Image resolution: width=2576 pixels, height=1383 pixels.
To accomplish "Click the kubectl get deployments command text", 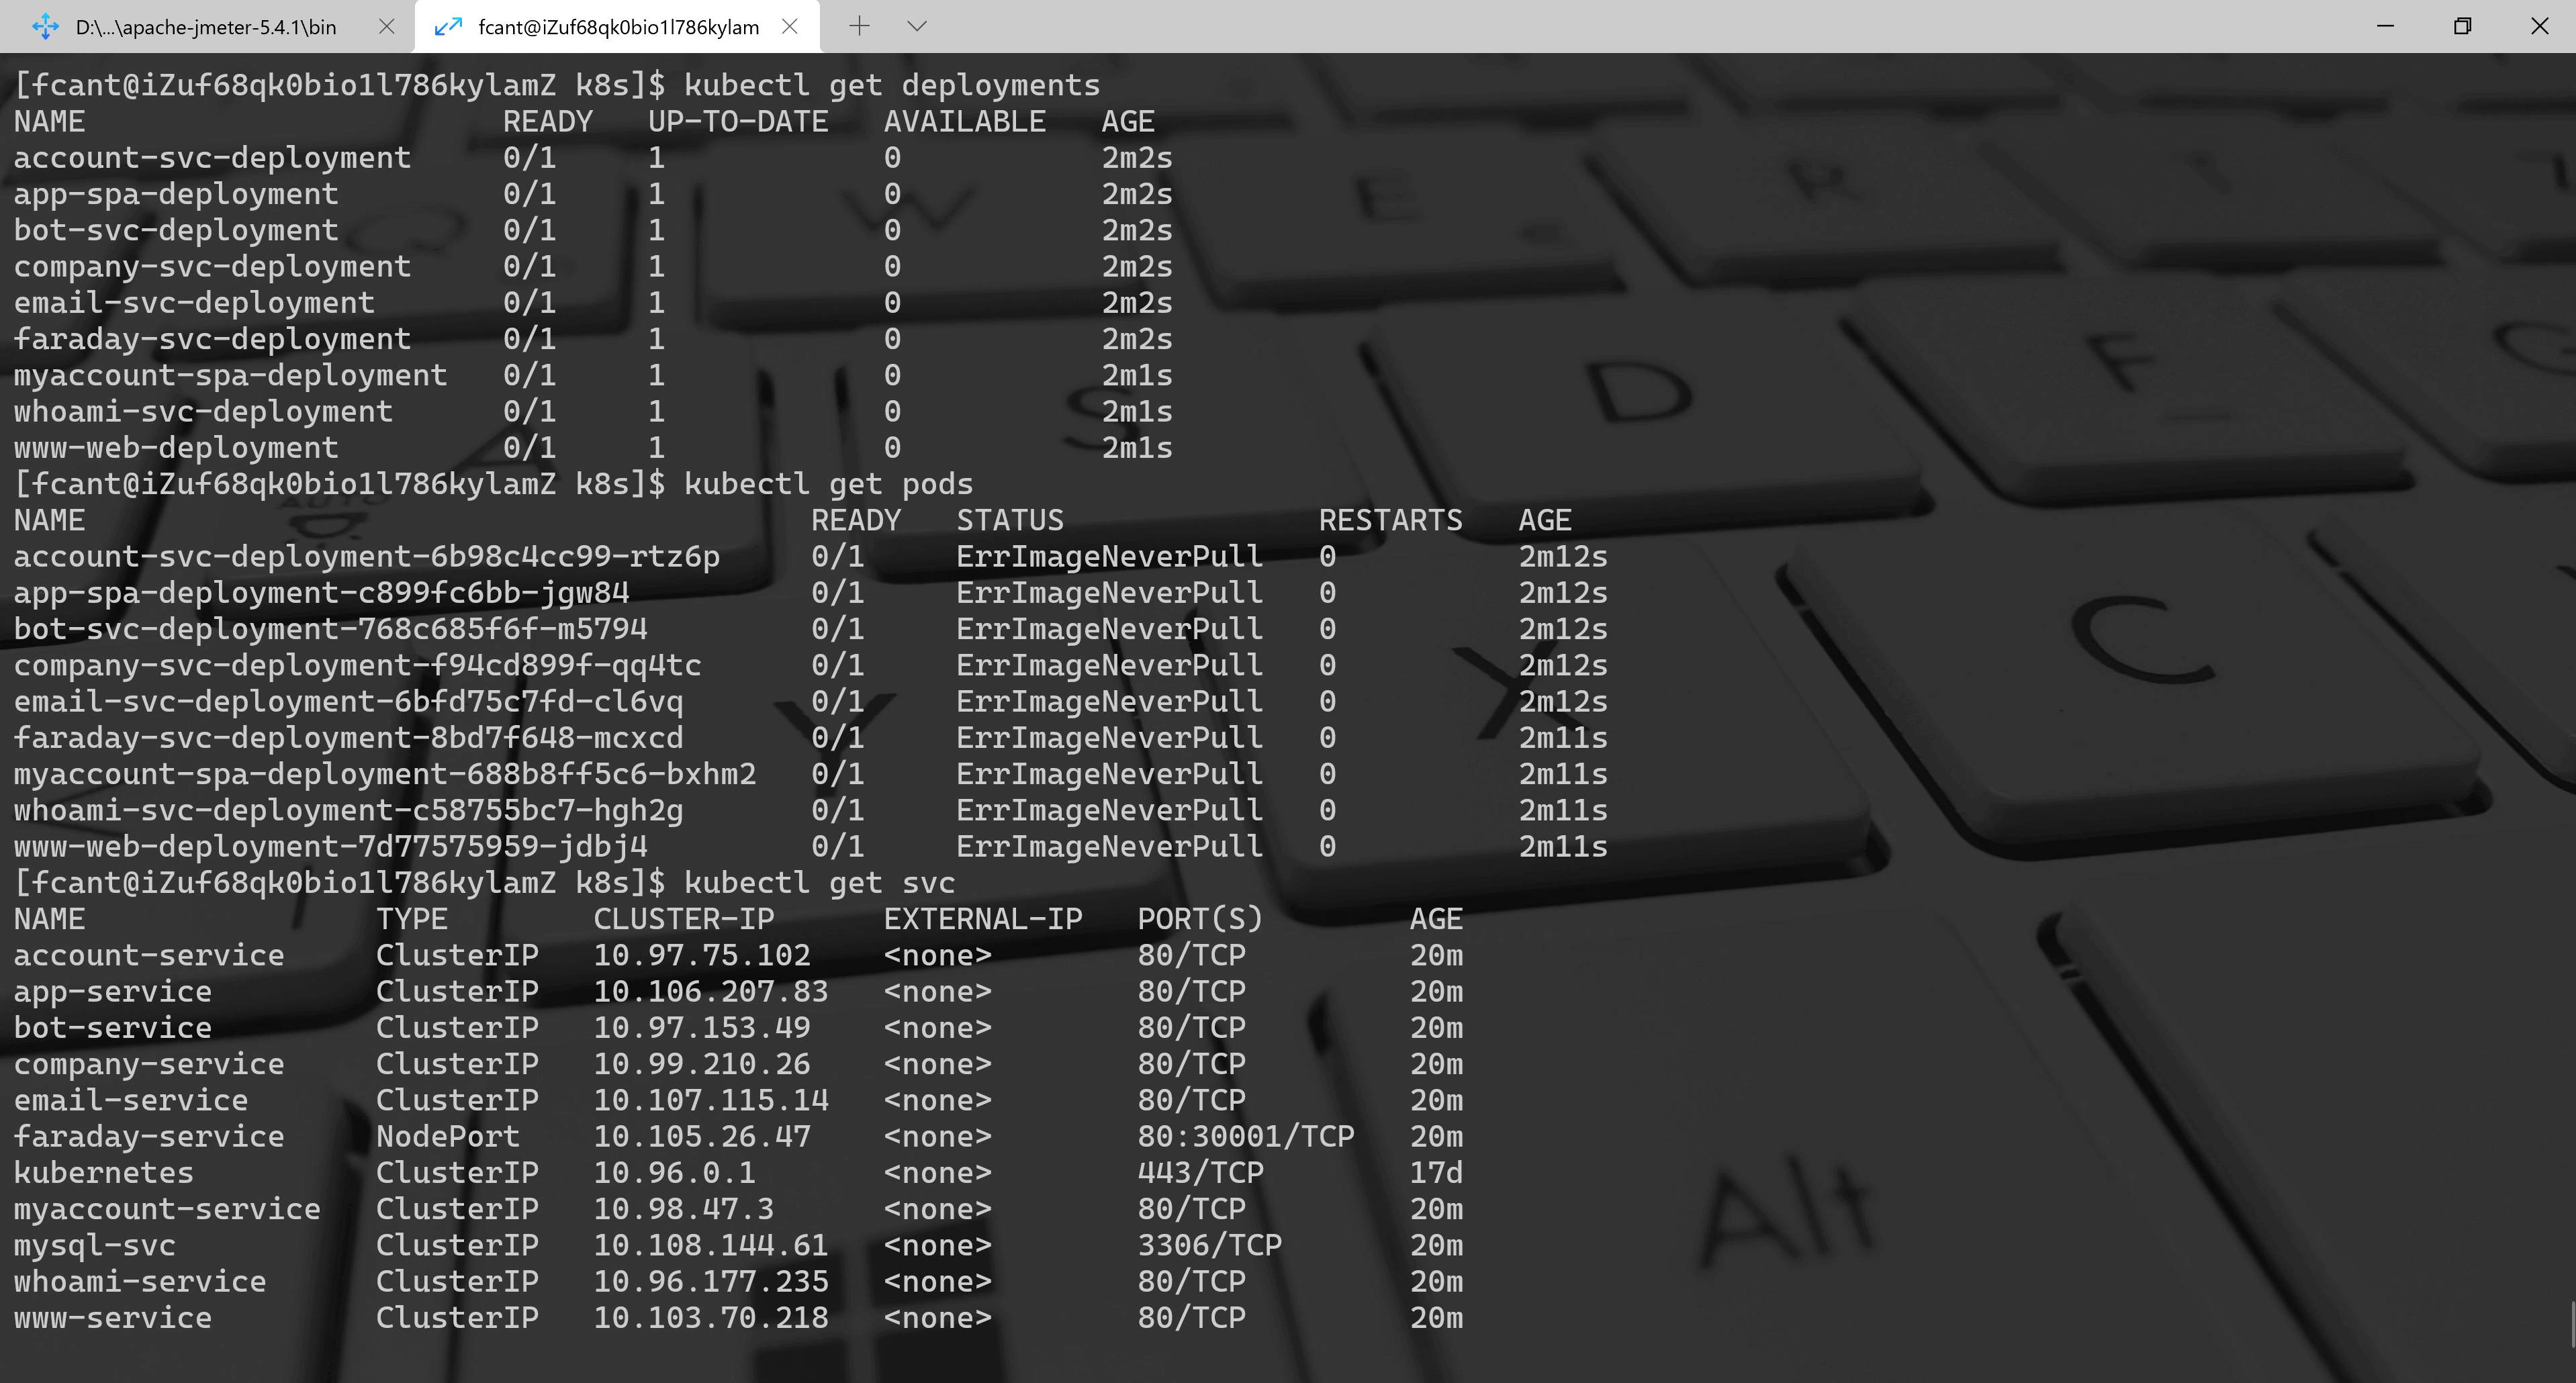I will [891, 86].
